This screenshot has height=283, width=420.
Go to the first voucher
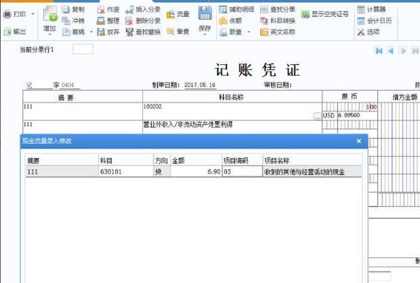(x=379, y=51)
